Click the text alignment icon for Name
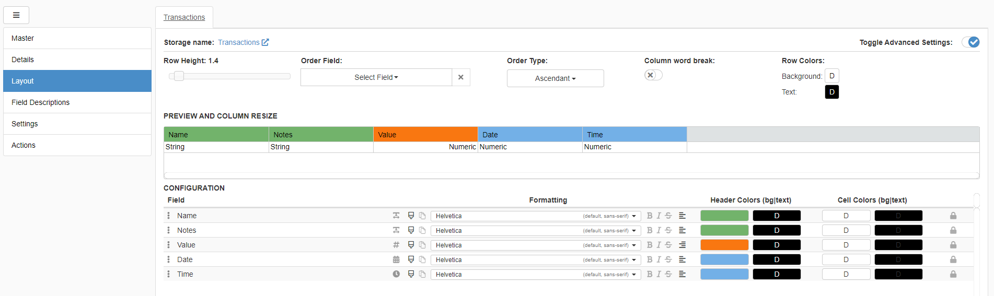The image size is (994, 296). [x=682, y=216]
